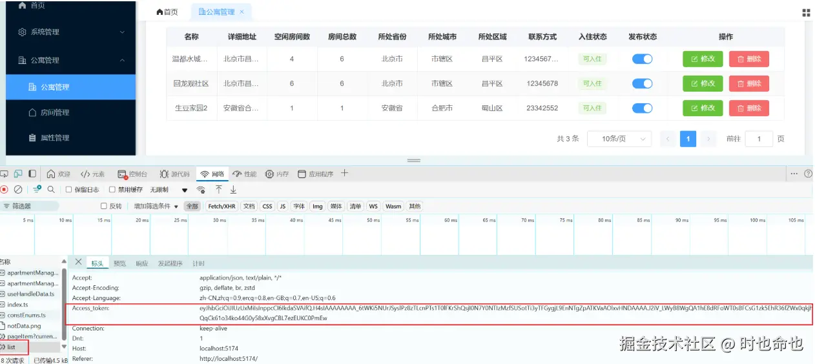Open the 计时 request detail tab
Screen dimensions: 815x364
click(199, 263)
